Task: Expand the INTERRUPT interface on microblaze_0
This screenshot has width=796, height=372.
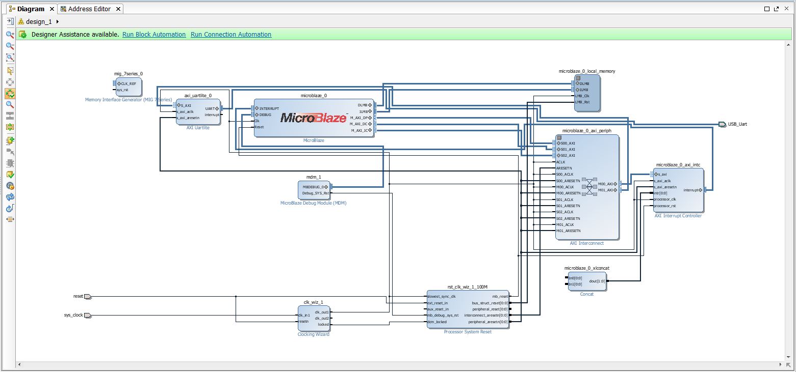Action: [x=257, y=108]
